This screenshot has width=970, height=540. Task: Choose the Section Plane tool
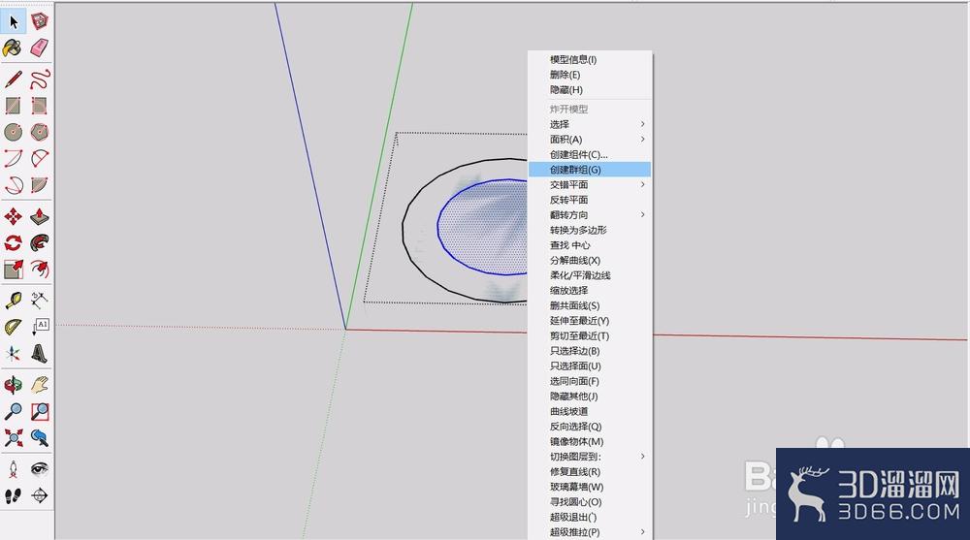[x=40, y=495]
